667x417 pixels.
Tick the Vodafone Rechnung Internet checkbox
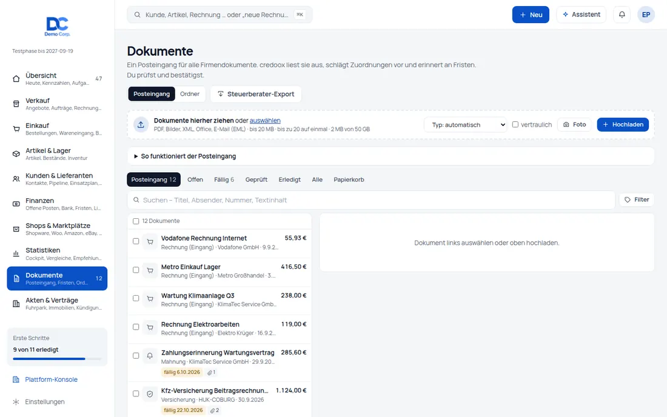136,241
